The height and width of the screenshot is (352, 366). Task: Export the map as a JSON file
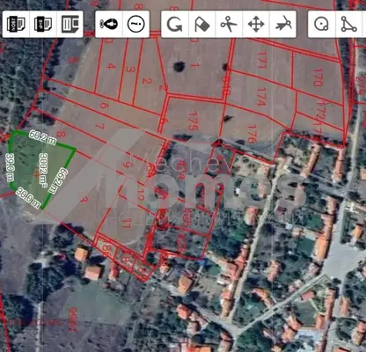click(16, 24)
